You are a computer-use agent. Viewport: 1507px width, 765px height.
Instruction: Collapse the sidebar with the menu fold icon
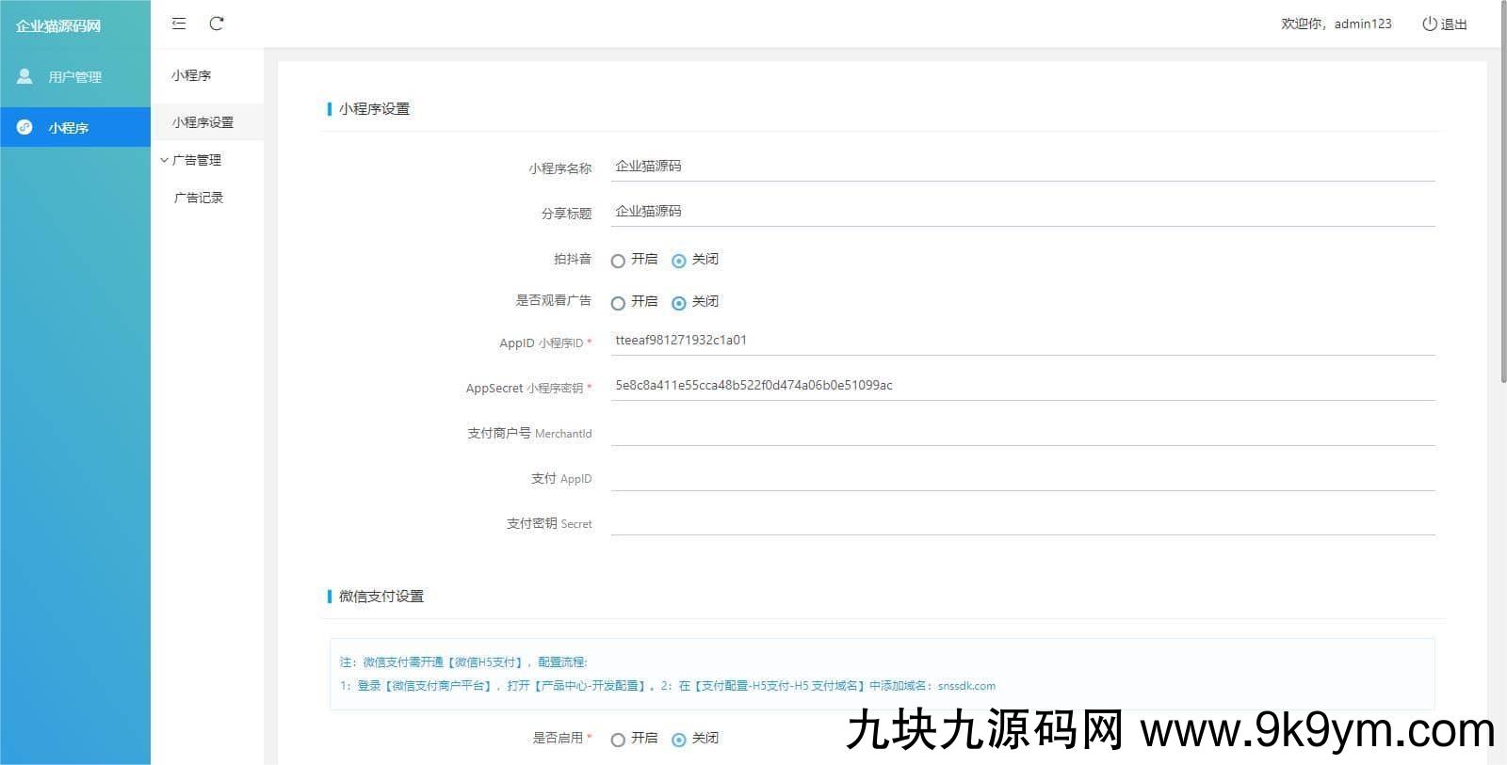pyautogui.click(x=179, y=24)
